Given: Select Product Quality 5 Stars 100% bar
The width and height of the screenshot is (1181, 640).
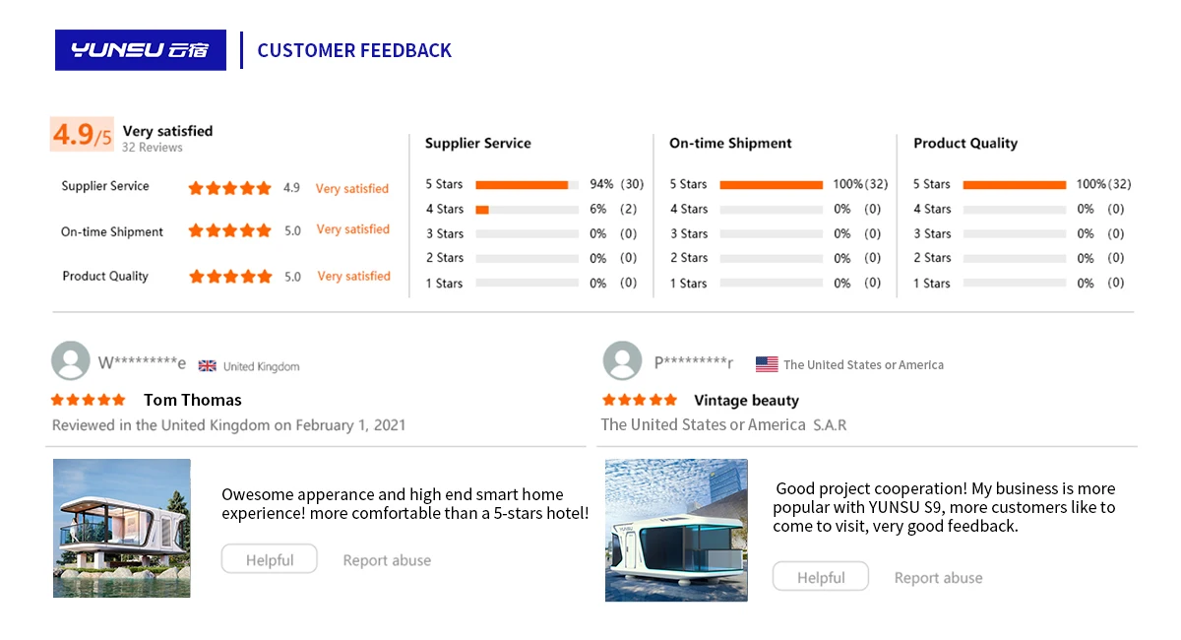Looking at the screenshot, I should point(1014,184).
